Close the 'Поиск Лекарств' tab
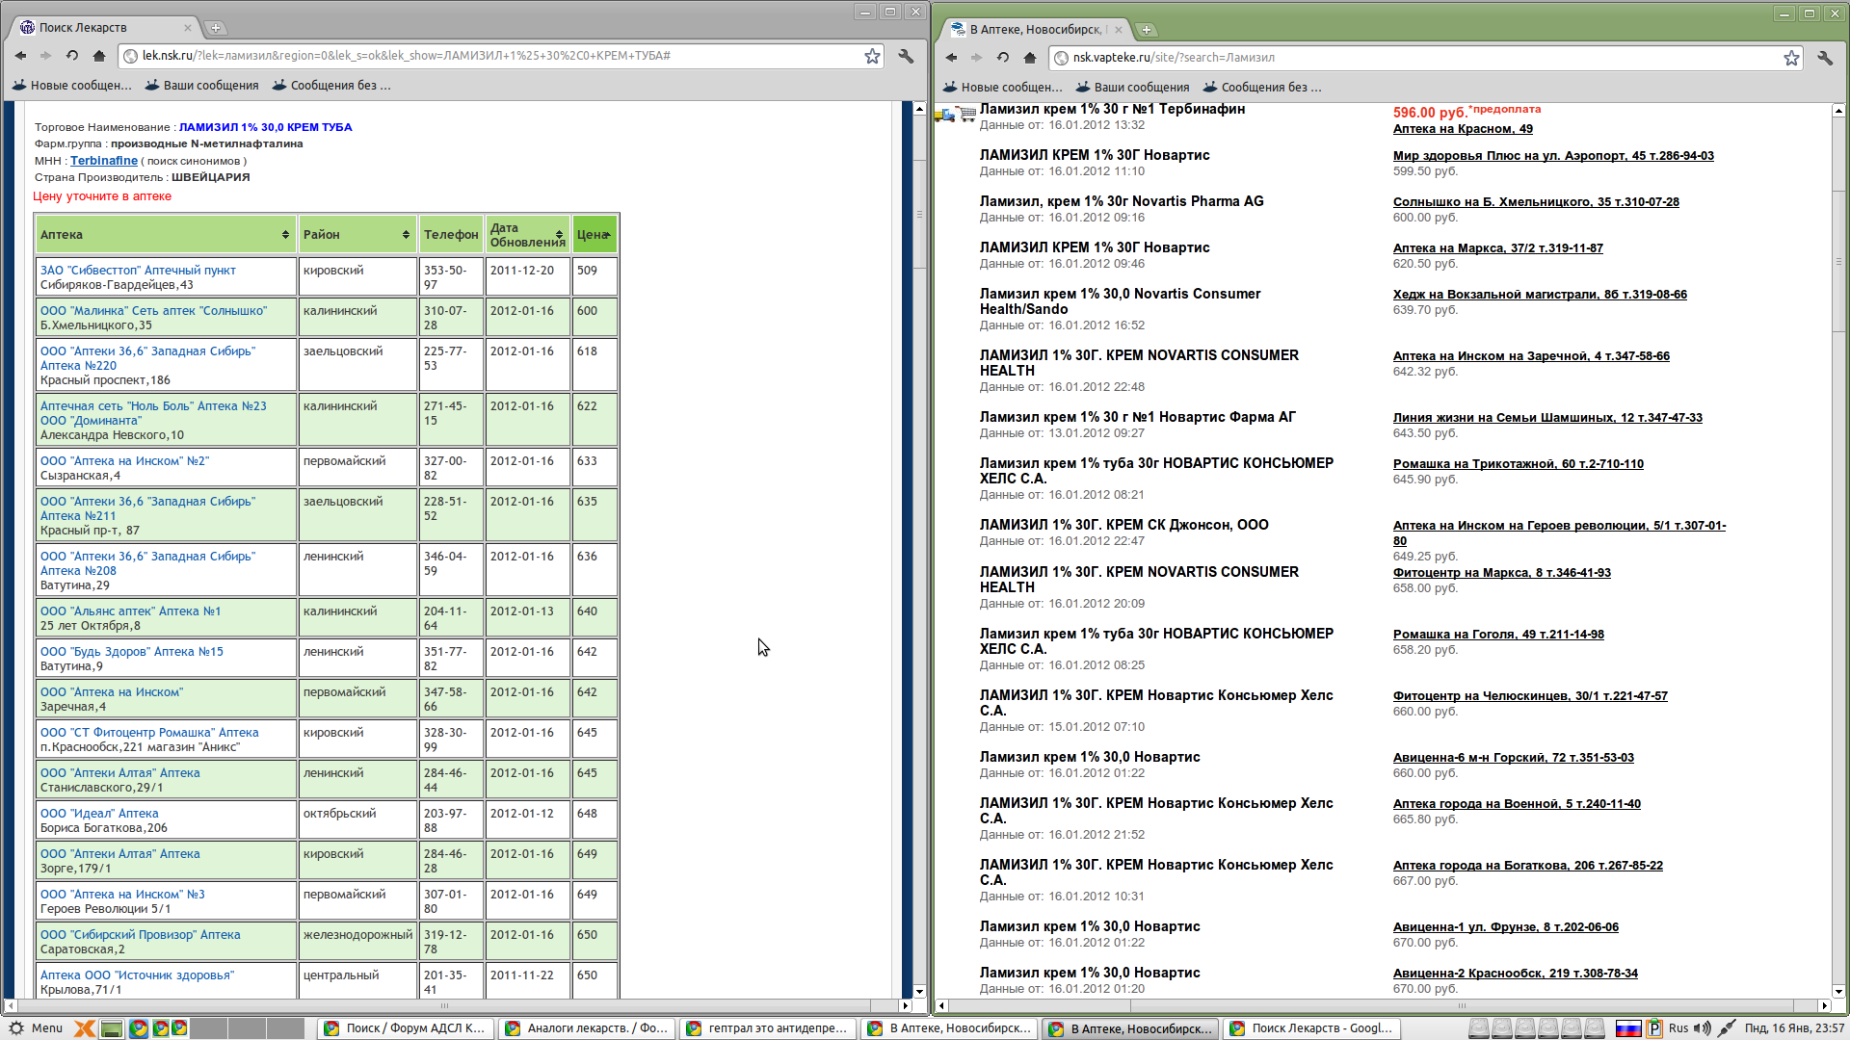Viewport: 1850px width, 1040px height. click(188, 28)
